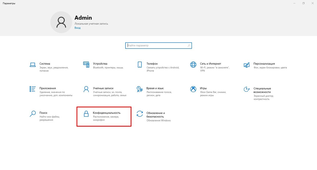
Task: Open Сеть и Интернет globe icon
Action: tap(193, 65)
